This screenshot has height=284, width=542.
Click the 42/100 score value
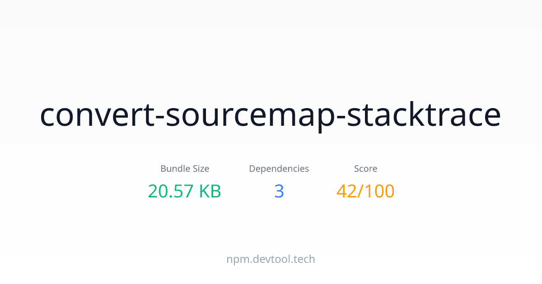pos(365,191)
